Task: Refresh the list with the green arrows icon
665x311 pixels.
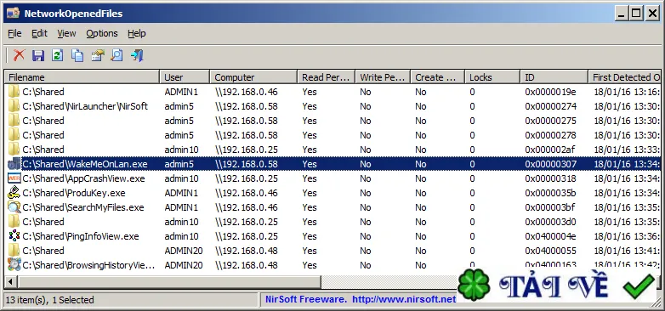Action: (x=58, y=55)
